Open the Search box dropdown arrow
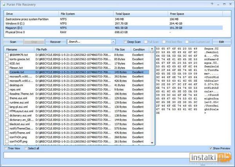Image resolution: width=235 pixels, height=167 pixels. [113, 42]
